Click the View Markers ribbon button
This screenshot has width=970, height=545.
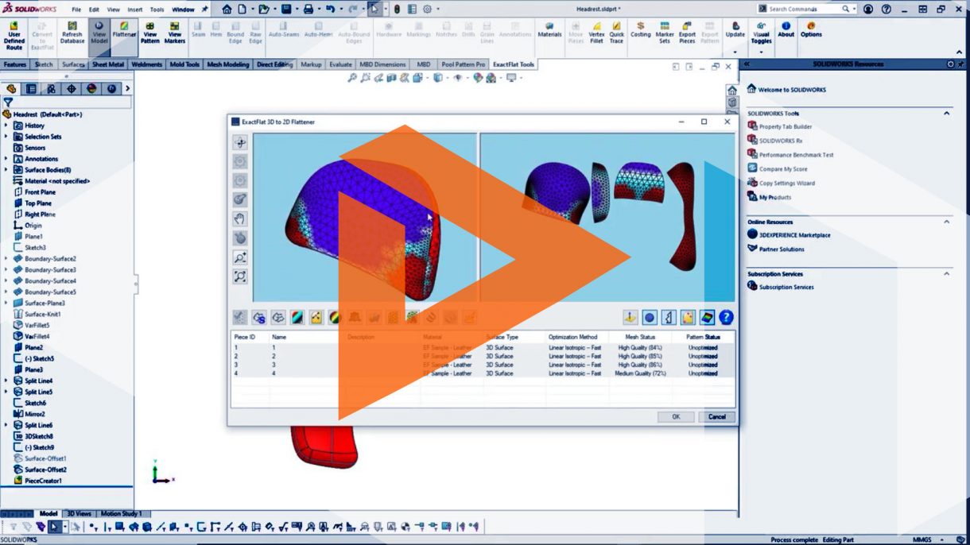pyautogui.click(x=175, y=33)
